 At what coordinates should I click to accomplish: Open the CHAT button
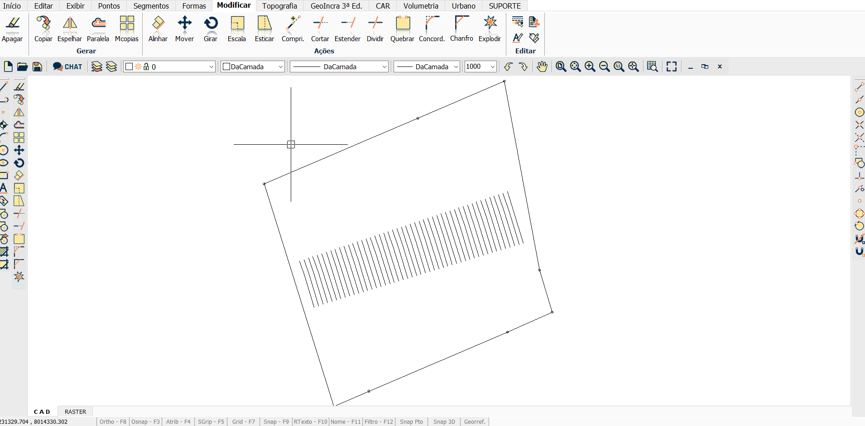(67, 66)
